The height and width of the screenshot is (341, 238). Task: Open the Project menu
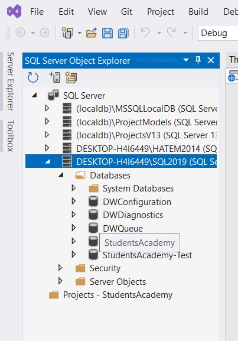[161, 12]
